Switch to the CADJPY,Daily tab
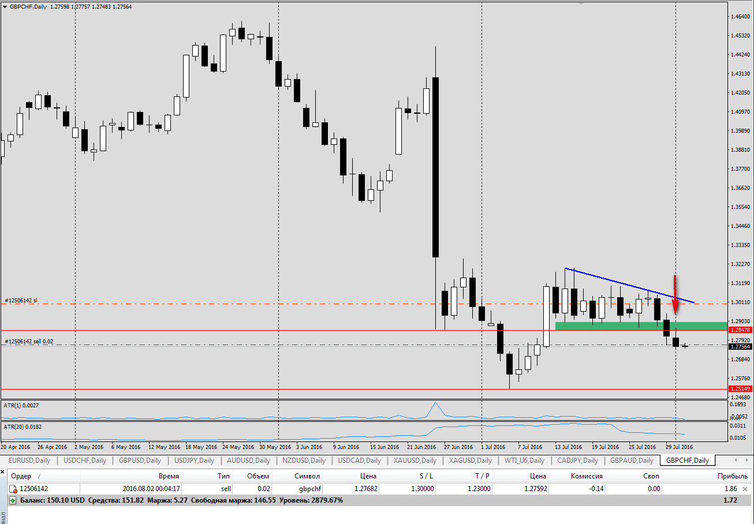Viewport: 754px width, 524px height. 577,461
